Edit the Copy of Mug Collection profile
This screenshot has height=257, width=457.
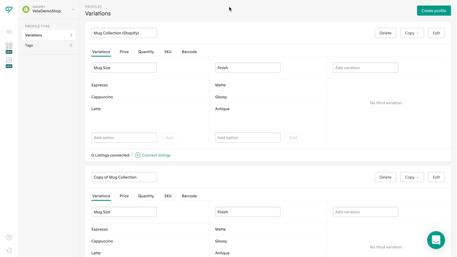436,177
